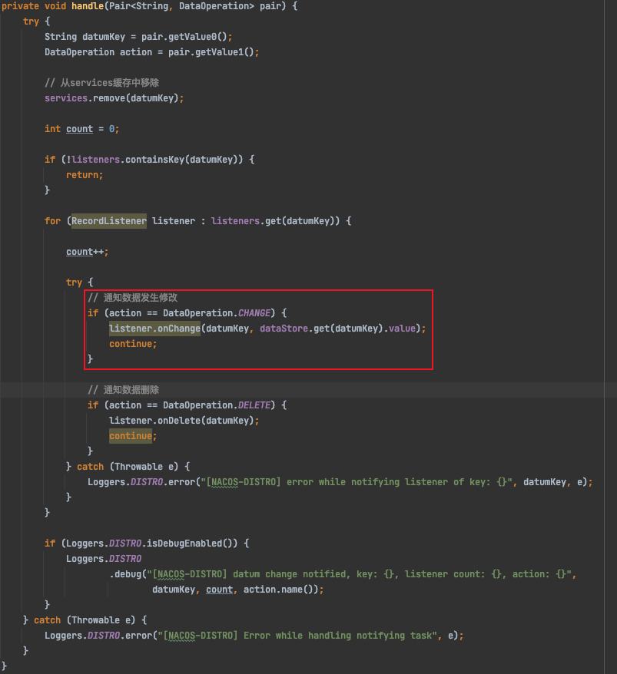Click the highlighted continue after onDelete

click(x=131, y=436)
